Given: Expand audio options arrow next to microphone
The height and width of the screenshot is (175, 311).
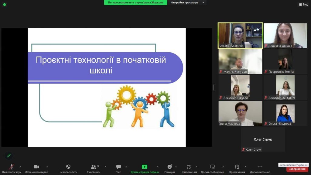Looking at the screenshot, I should click(20, 167).
